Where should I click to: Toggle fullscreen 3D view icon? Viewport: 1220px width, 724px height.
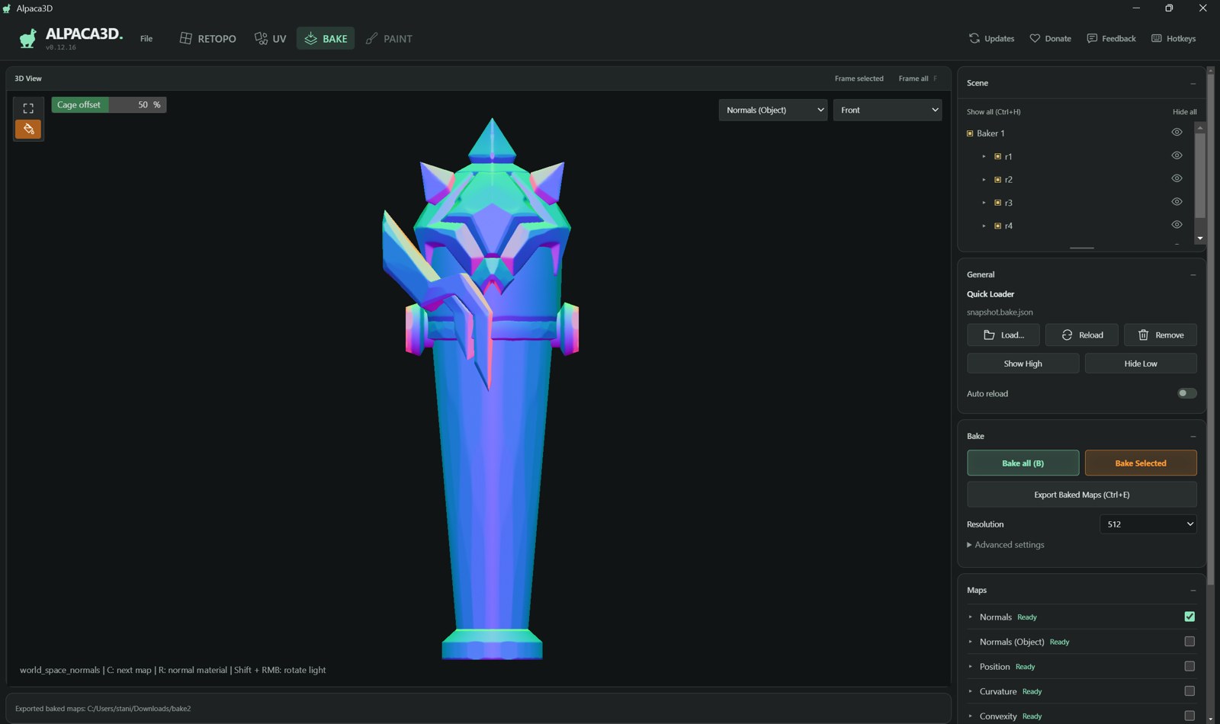28,108
